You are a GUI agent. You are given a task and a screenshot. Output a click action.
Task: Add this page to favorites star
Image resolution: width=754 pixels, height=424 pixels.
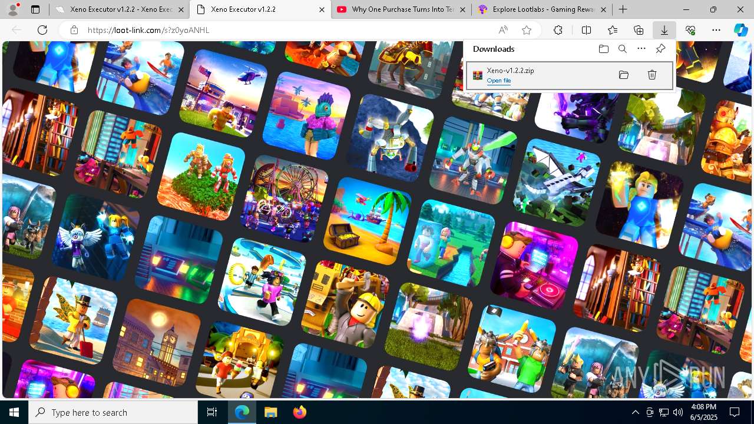tap(527, 30)
